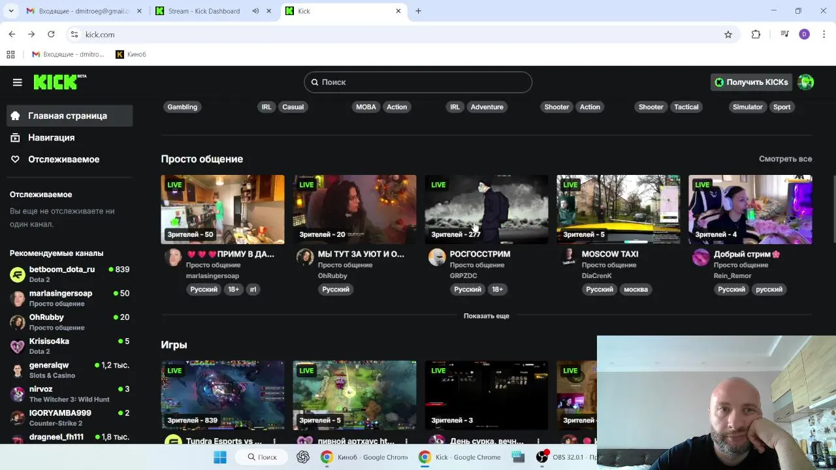Image resolution: width=836 pixels, height=470 pixels.
Task: Open the user avatar menu in the header
Action: (806, 82)
